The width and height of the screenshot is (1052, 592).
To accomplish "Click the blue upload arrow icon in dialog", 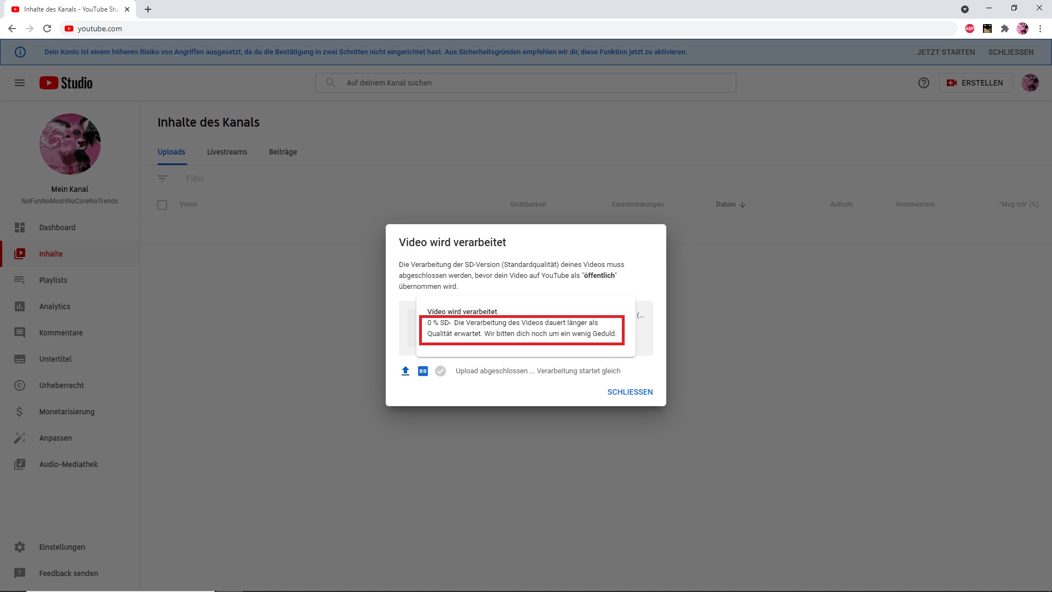I will pyautogui.click(x=405, y=371).
